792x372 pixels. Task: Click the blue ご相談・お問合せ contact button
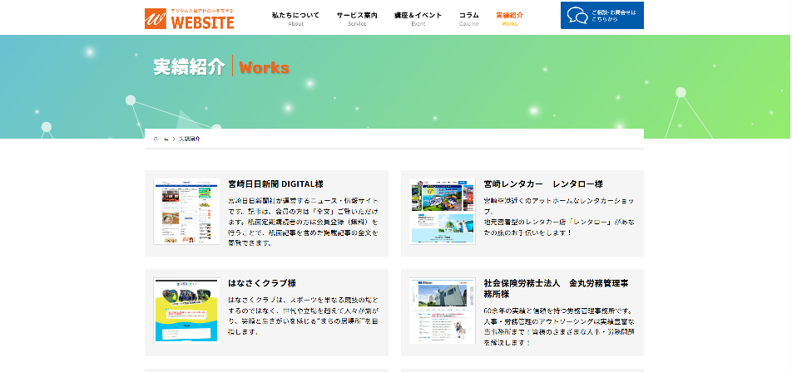coord(601,16)
